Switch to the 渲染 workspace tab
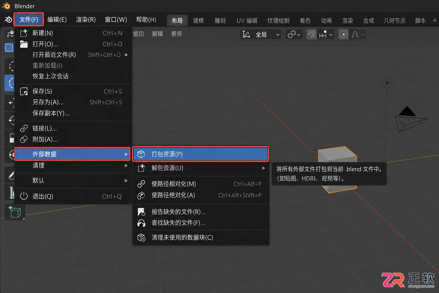This screenshot has height=293, width=439. point(348,20)
